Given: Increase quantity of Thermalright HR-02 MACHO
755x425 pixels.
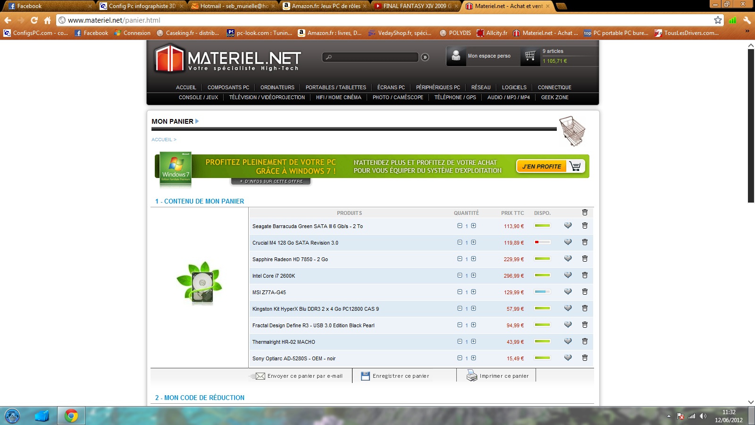Looking at the screenshot, I should (473, 341).
